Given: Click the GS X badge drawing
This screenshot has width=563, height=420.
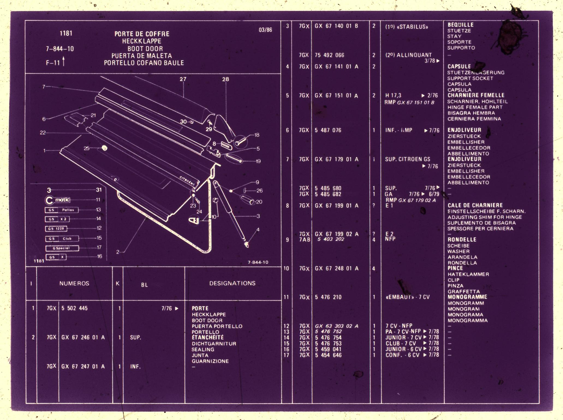Looking at the screenshot, I should pos(56,257).
